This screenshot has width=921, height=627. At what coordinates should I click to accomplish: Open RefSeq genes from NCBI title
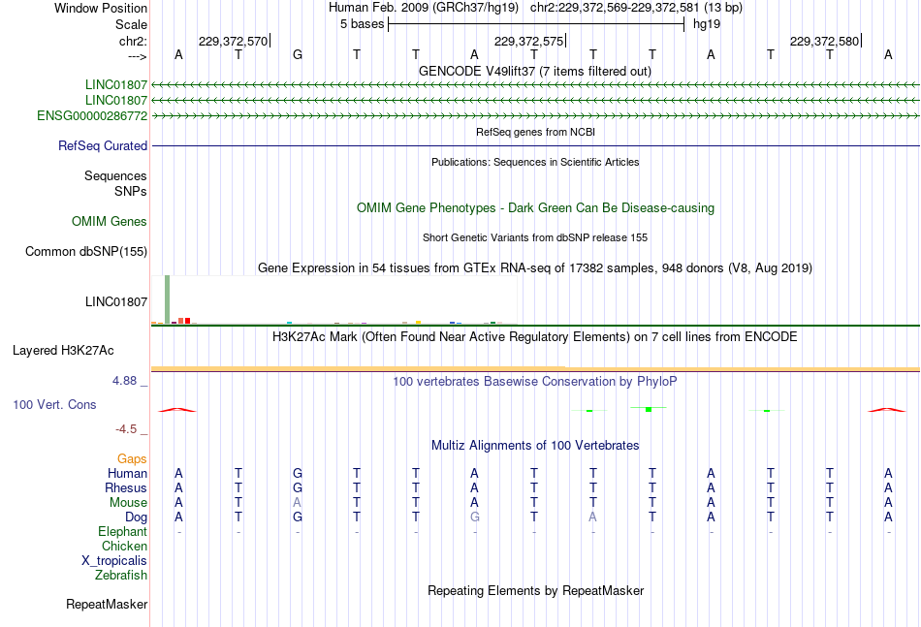pyautogui.click(x=535, y=132)
